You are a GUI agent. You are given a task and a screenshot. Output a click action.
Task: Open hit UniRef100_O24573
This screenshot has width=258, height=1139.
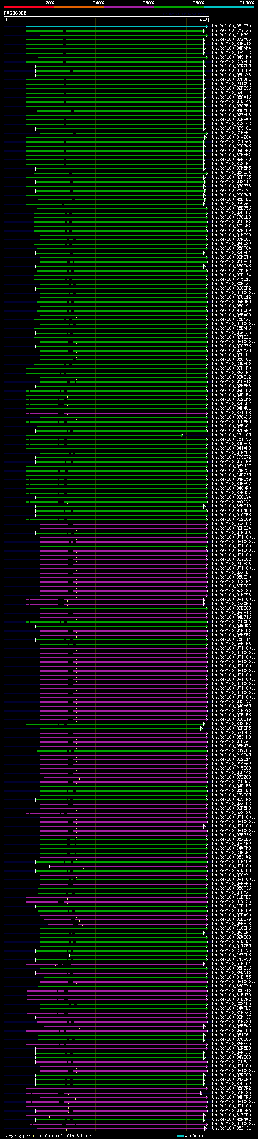(x=231, y=53)
